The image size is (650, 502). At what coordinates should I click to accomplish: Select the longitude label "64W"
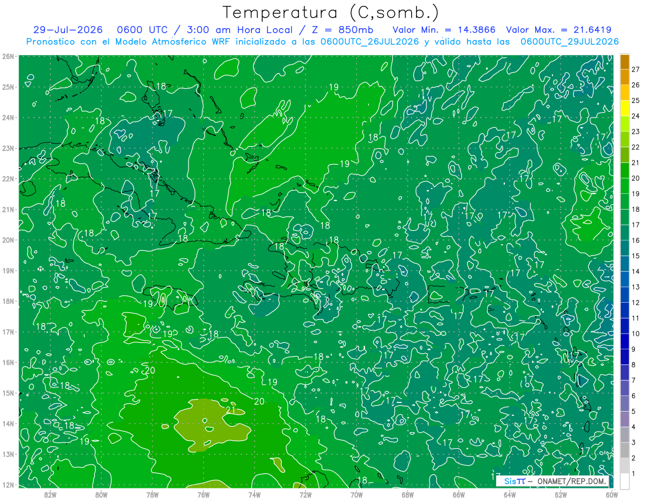point(510,494)
